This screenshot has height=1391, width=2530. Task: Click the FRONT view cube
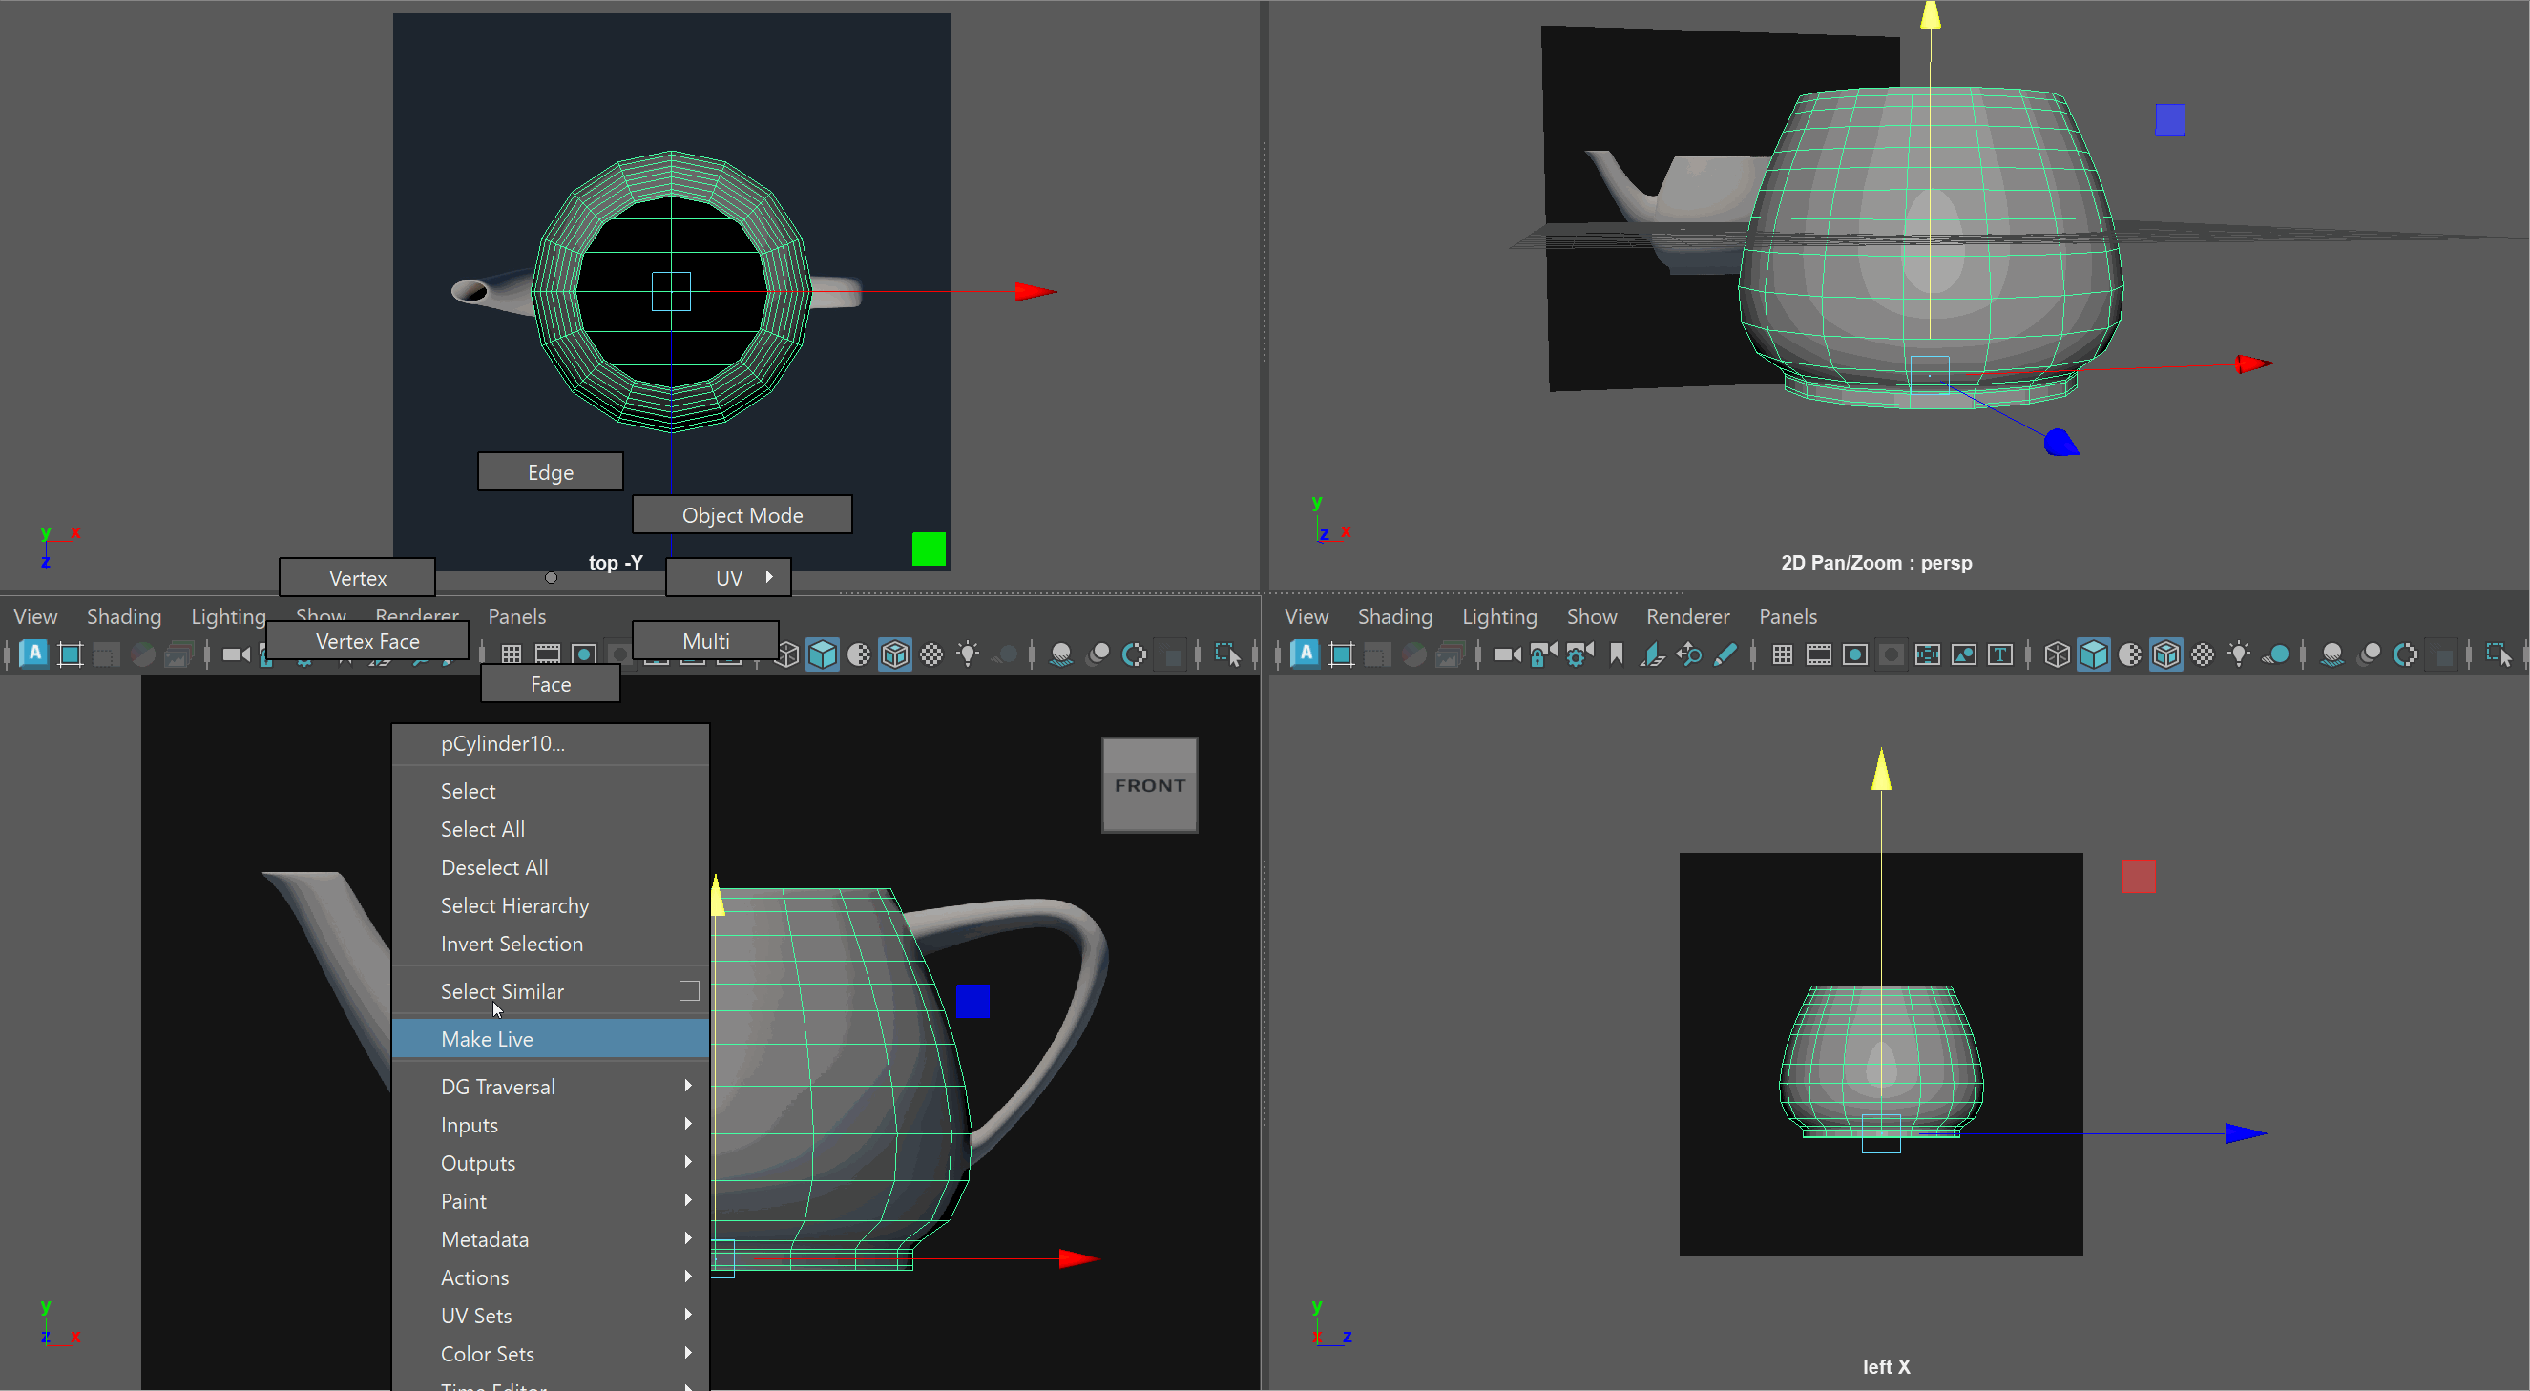[1149, 785]
